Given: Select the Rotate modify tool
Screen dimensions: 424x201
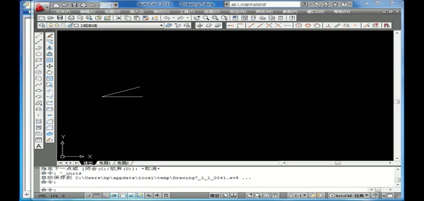Looking at the screenshot, I should [x=49, y=72].
